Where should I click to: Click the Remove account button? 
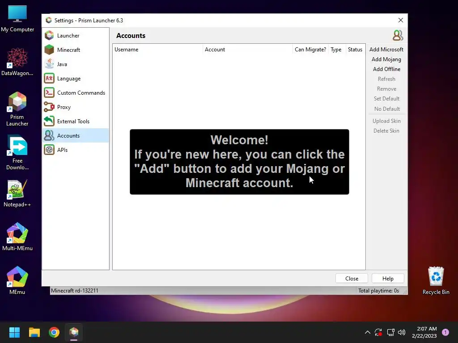(386, 89)
